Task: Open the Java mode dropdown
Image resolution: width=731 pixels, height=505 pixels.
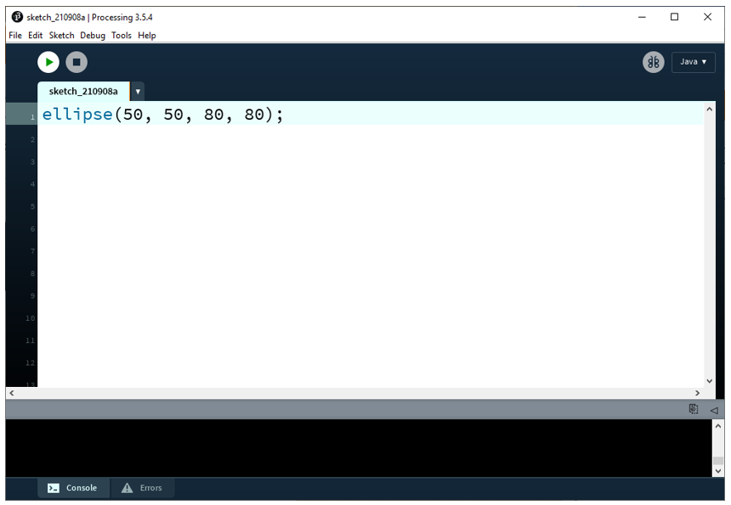Action: (694, 62)
